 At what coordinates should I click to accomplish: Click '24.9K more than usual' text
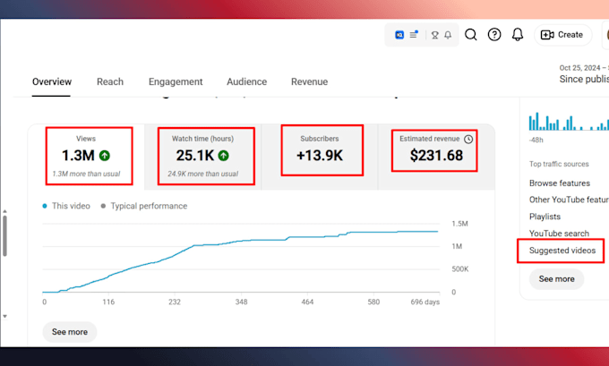pos(203,174)
